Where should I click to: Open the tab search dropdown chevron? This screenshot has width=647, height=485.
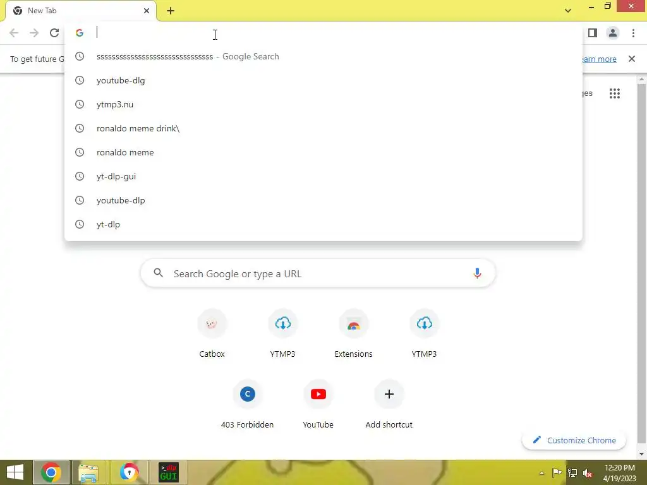(568, 11)
